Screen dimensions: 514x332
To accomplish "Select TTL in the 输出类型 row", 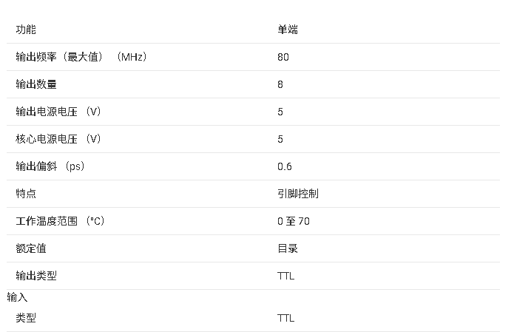I will click(x=285, y=276).
